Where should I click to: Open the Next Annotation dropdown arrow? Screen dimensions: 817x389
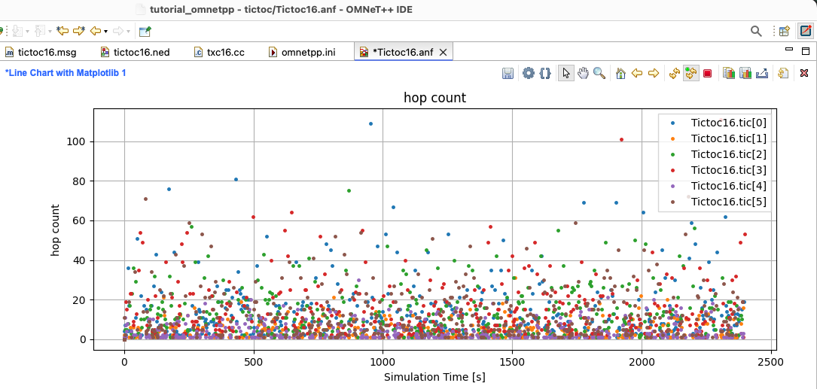27,32
